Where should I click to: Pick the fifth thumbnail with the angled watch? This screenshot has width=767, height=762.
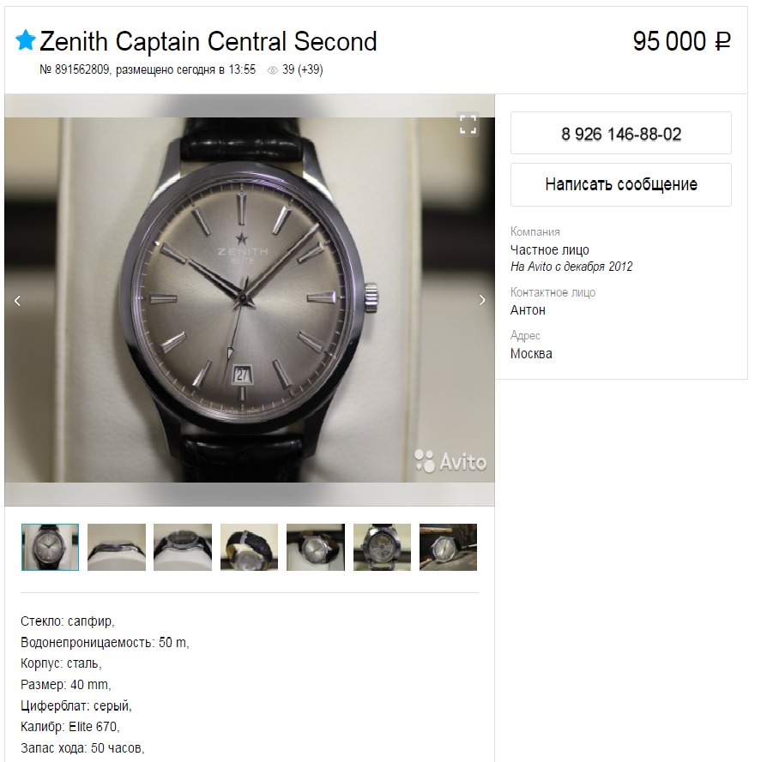click(315, 547)
